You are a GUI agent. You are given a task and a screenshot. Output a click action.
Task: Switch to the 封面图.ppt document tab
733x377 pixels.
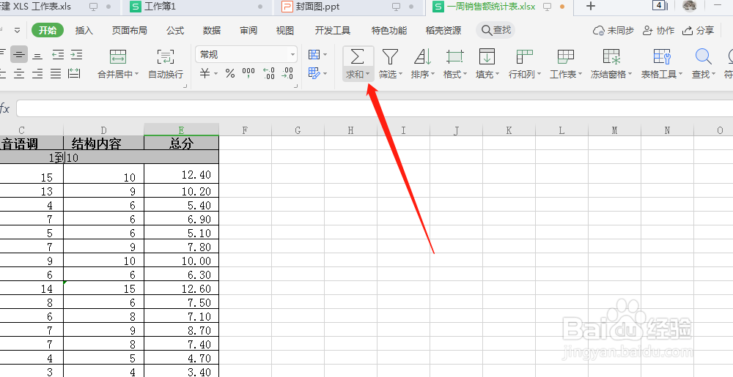348,7
